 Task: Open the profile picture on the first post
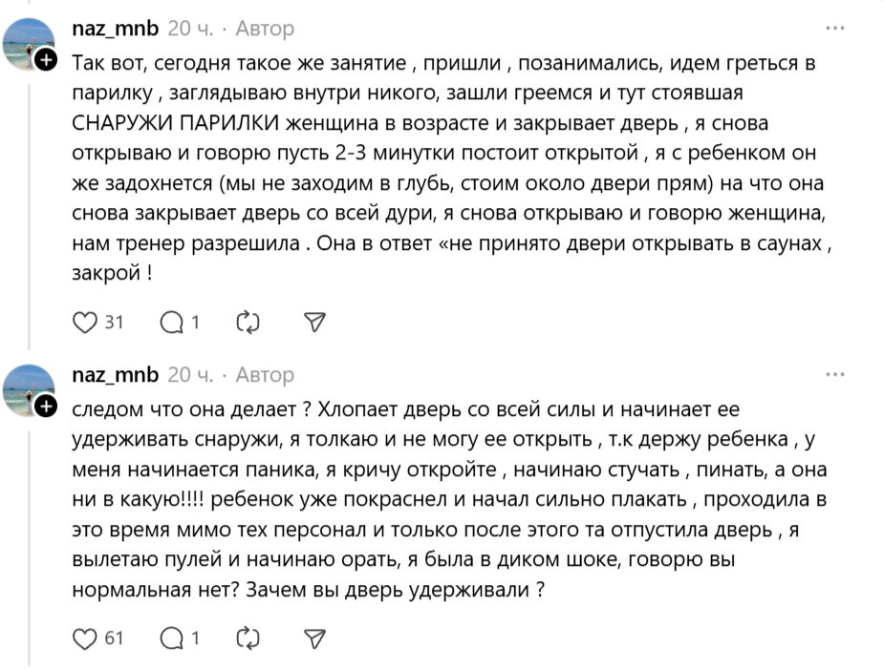[x=29, y=44]
